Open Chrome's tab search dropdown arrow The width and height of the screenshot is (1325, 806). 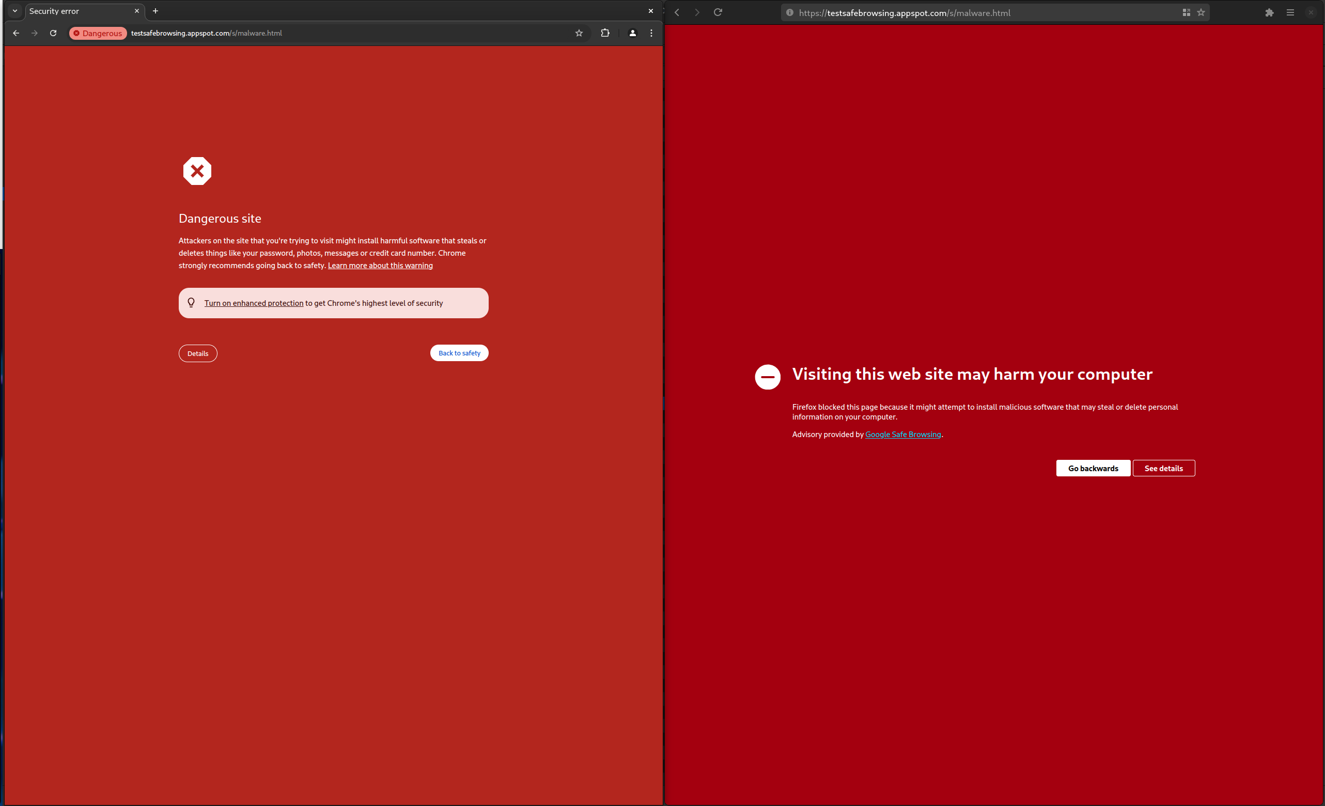point(15,11)
